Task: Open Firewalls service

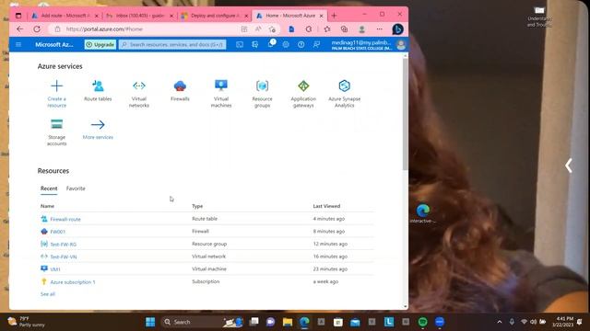Action: (x=180, y=91)
